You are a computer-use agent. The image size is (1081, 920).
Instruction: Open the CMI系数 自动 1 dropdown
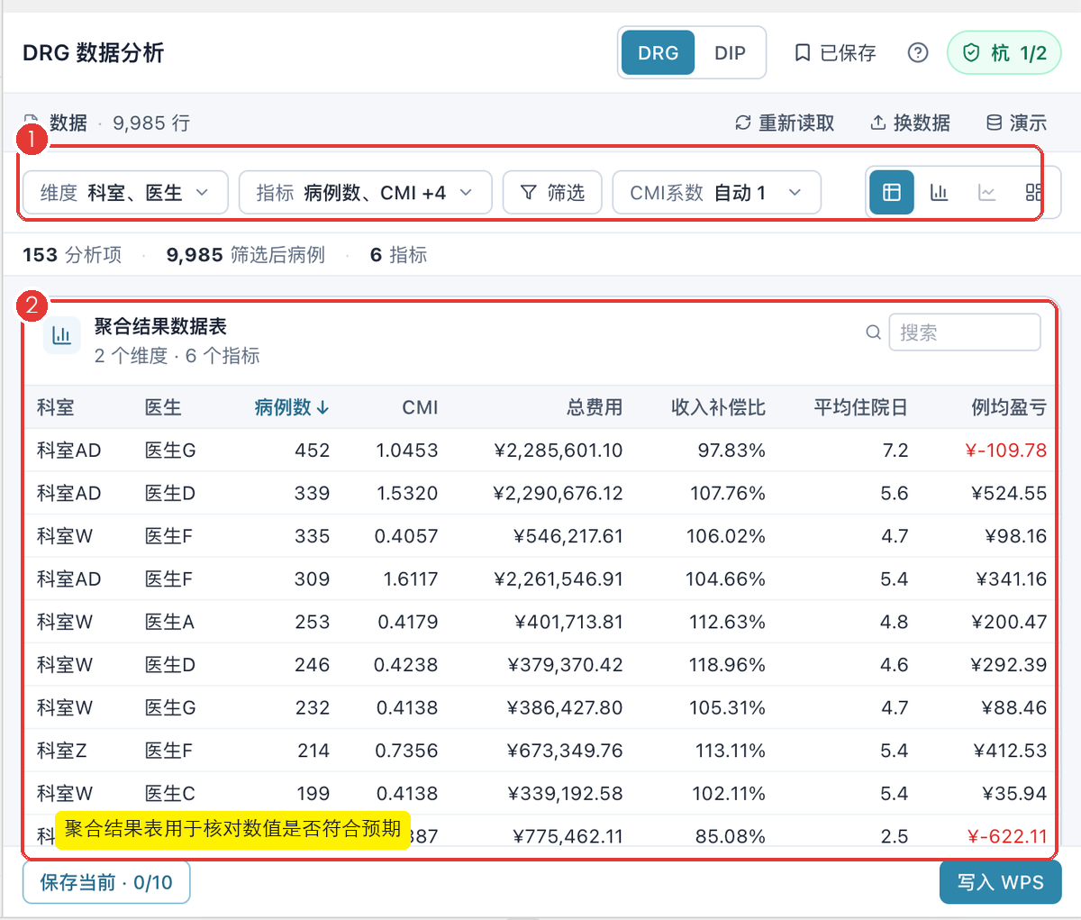(716, 193)
